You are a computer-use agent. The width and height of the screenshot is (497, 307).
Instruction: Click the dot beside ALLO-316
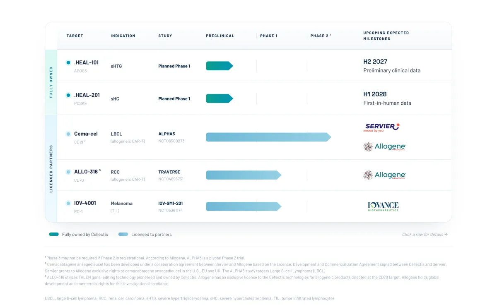pos(68,172)
